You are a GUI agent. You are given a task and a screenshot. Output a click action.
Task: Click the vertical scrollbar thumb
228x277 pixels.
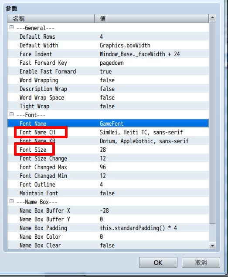pyautogui.click(x=212, y=123)
